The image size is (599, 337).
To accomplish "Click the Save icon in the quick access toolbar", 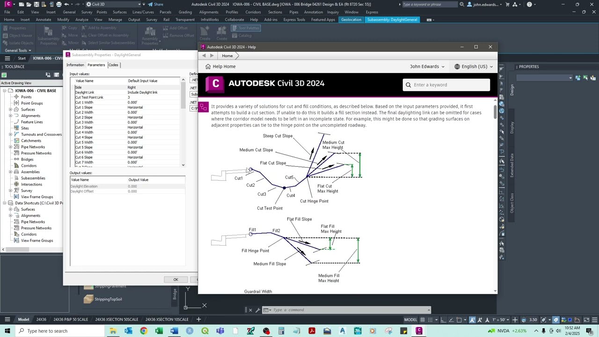I will 37,4.
